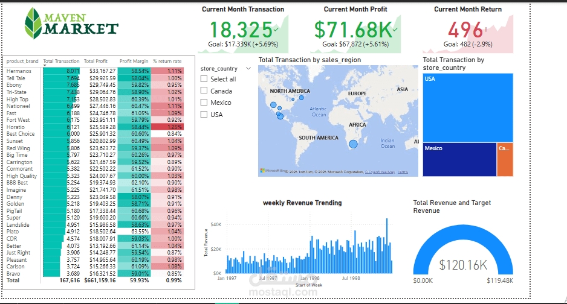The width and height of the screenshot is (567, 304).
Task: Select the Horatio brand row
Action: pos(95,127)
